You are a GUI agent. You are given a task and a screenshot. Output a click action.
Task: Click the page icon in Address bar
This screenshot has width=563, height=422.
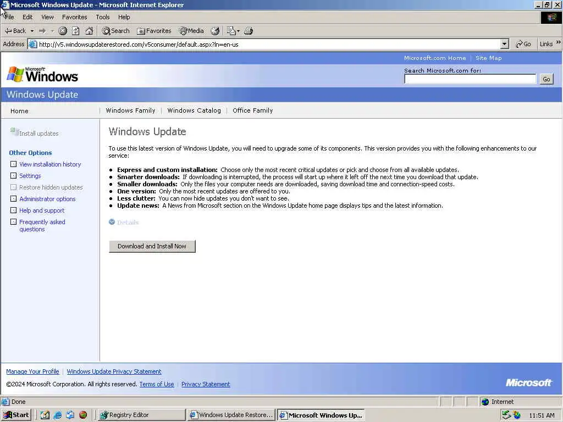tap(32, 45)
